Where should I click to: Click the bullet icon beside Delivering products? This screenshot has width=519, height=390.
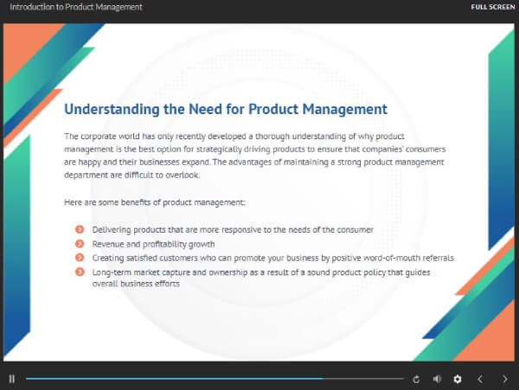(80, 229)
